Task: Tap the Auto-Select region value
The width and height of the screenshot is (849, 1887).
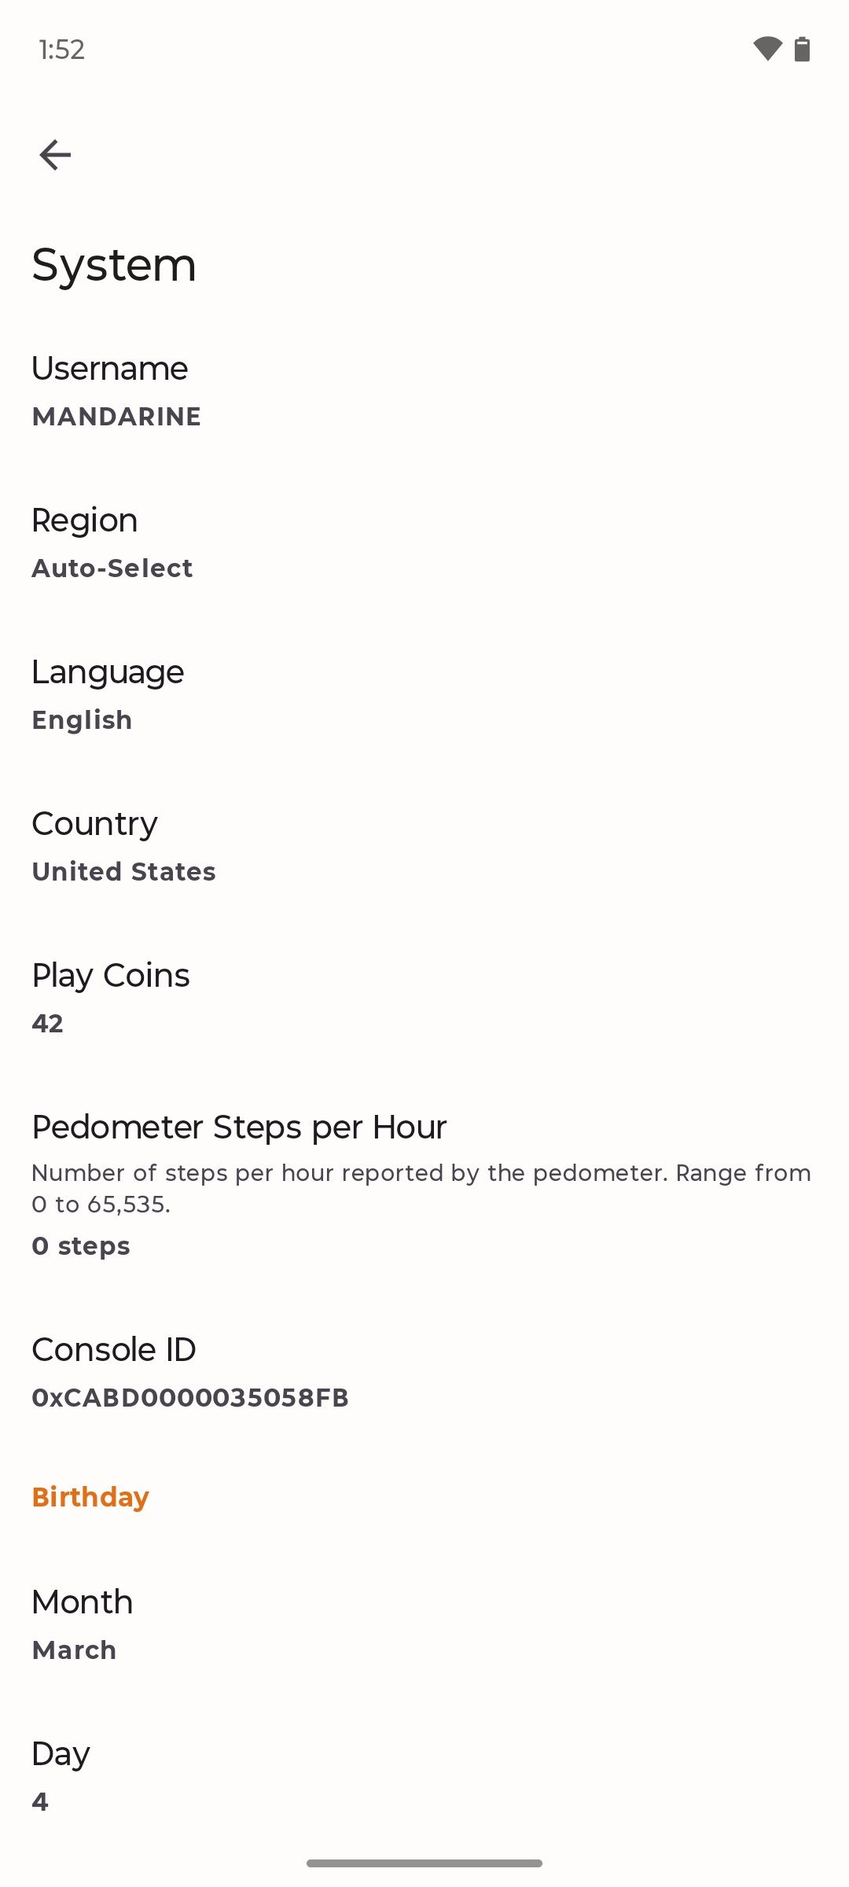Action: point(112,568)
